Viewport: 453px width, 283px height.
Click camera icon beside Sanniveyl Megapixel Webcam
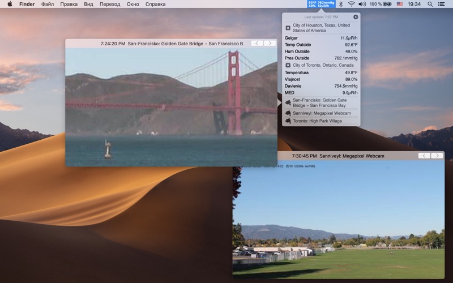point(288,113)
